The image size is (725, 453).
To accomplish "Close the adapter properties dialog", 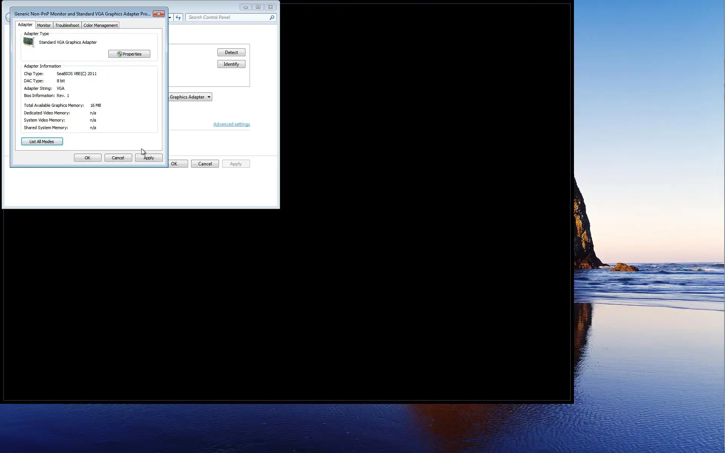I will 159,14.
